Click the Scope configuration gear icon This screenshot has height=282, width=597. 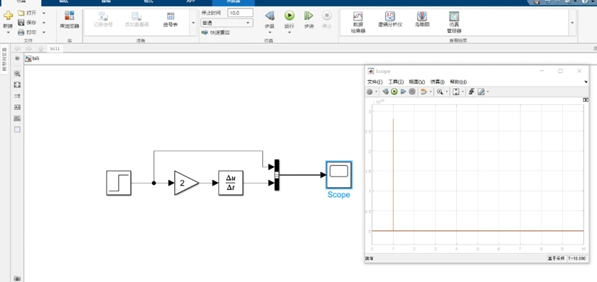[370, 91]
